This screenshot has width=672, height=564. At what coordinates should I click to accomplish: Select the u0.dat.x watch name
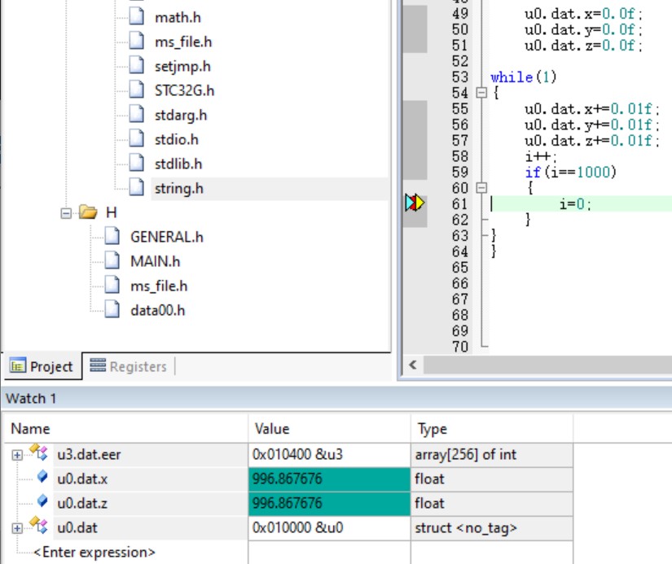click(82, 479)
